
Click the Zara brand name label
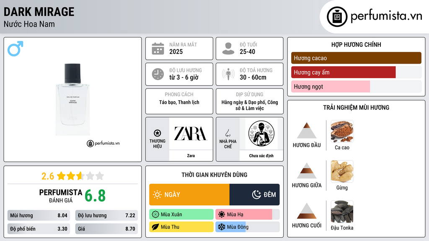(x=191, y=156)
